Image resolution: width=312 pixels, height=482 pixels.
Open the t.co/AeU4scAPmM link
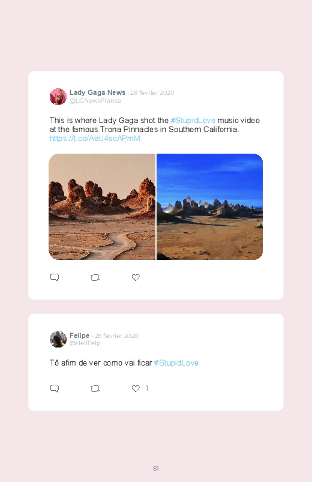95,138
